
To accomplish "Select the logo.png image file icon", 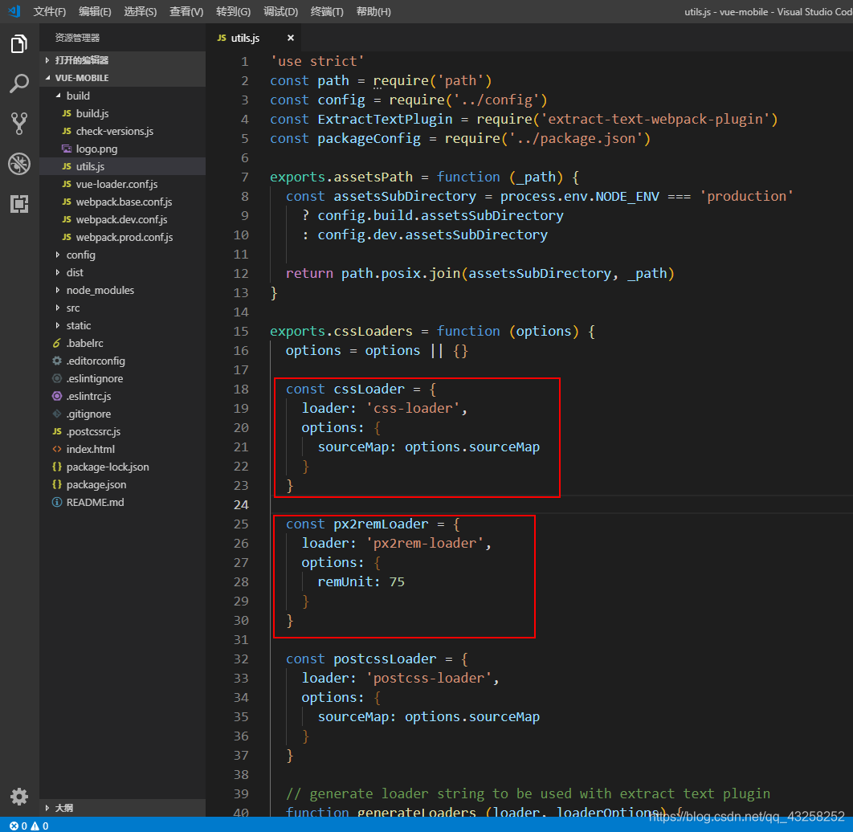I will pyautogui.click(x=67, y=149).
